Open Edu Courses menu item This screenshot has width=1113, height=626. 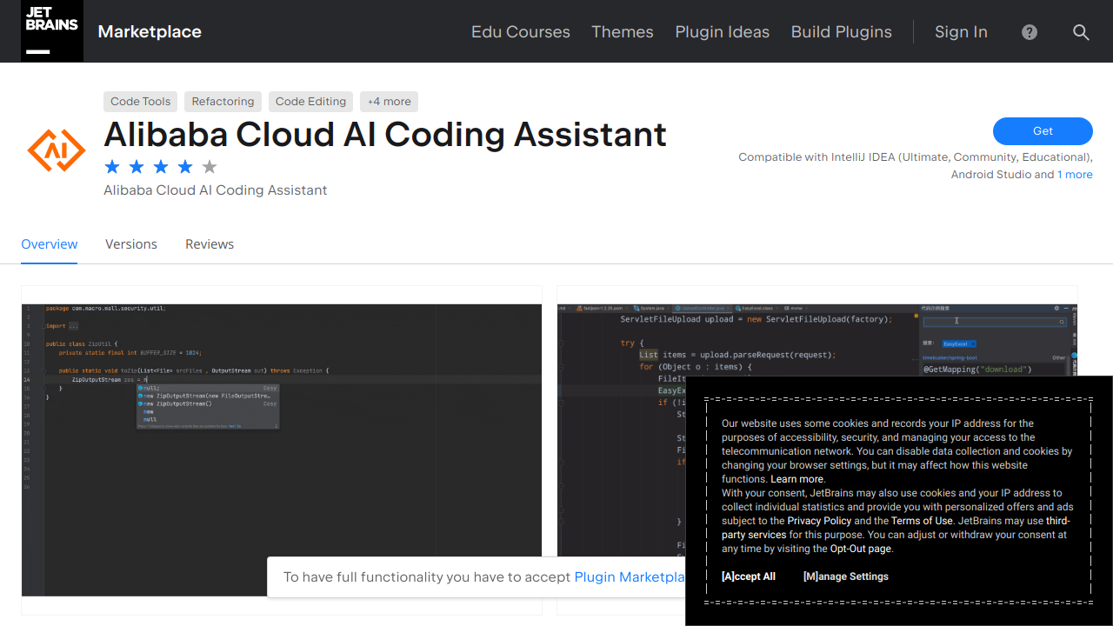[x=521, y=32]
